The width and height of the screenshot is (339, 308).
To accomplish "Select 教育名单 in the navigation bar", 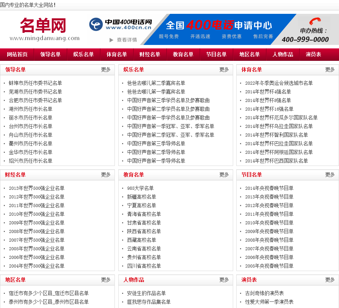I will (183, 54).
